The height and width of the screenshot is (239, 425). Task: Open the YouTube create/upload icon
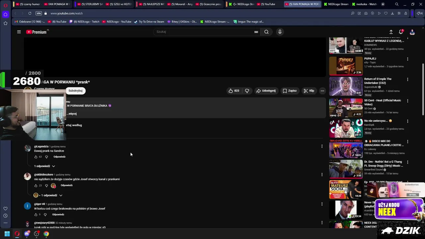[391, 32]
